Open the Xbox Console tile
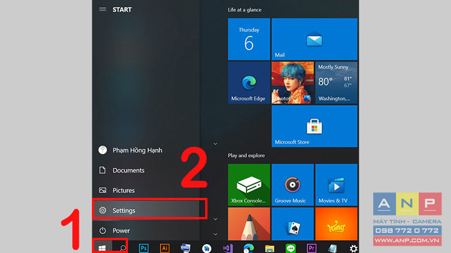This screenshot has width=451, height=253. [249, 185]
